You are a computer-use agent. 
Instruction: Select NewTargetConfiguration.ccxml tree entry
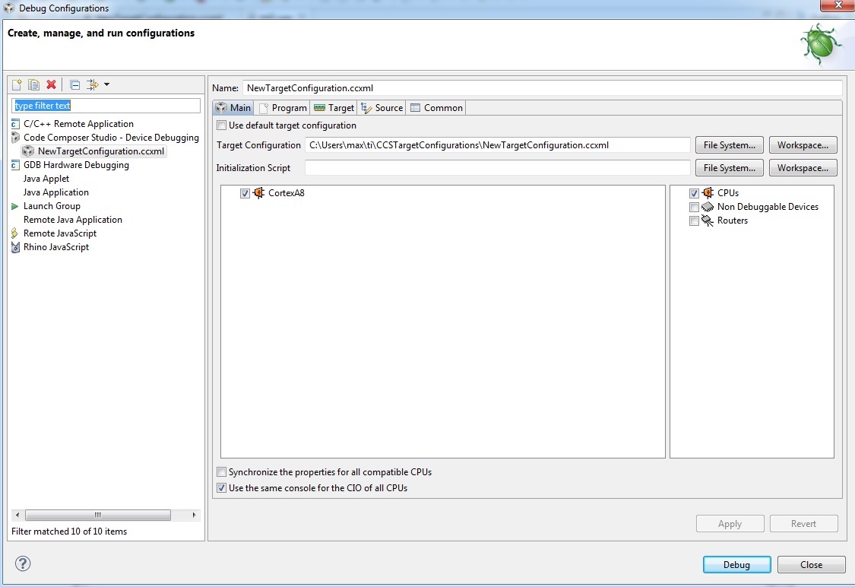(x=101, y=151)
